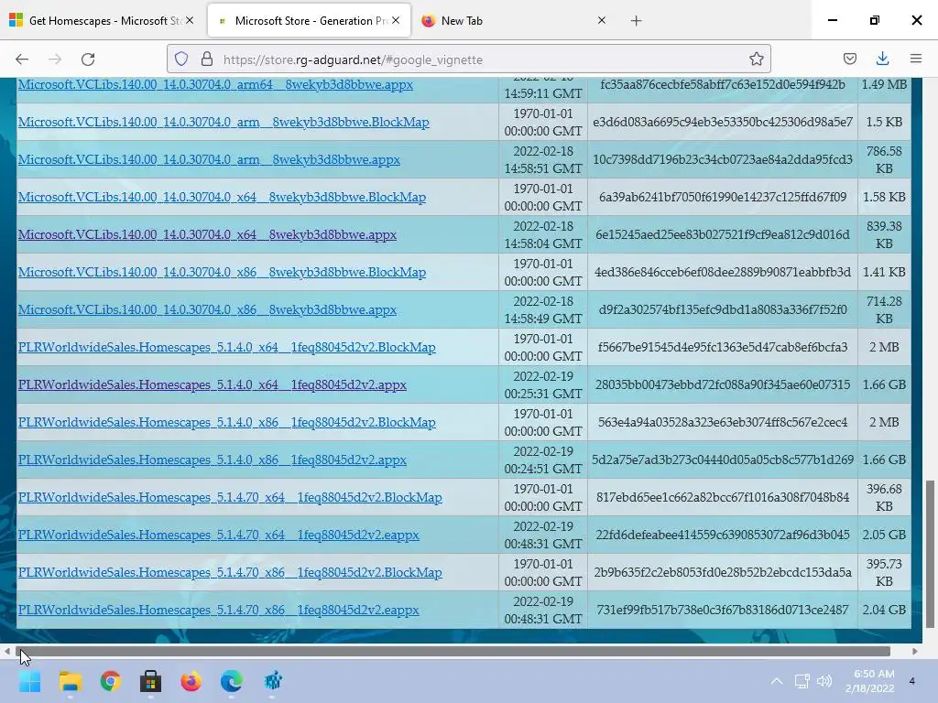Click the horizontal scrollbar thumb

[453, 651]
